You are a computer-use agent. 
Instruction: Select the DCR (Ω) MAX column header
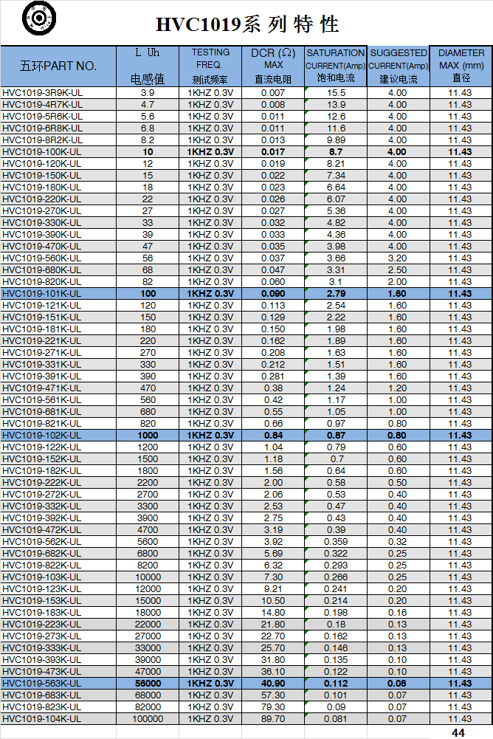(x=273, y=66)
